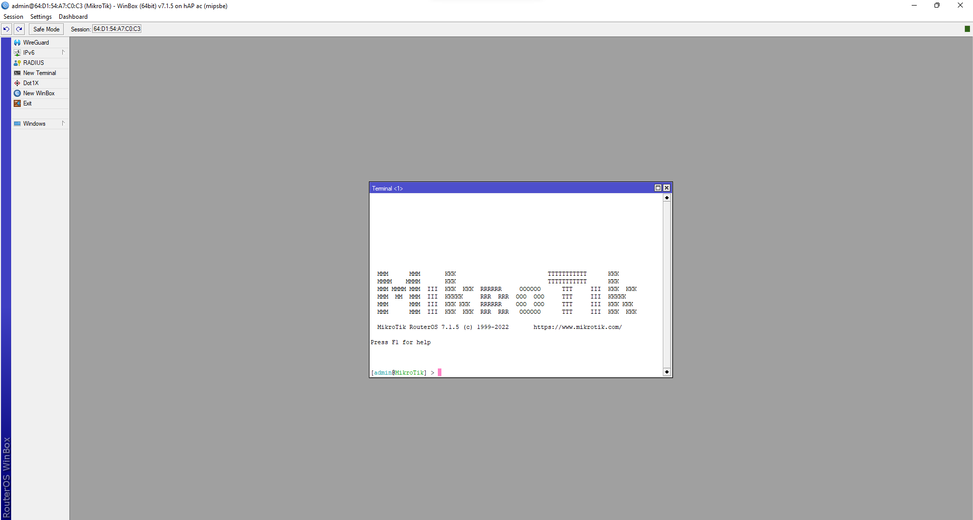Open the Session menu
This screenshot has height=520, width=973.
(x=13, y=17)
